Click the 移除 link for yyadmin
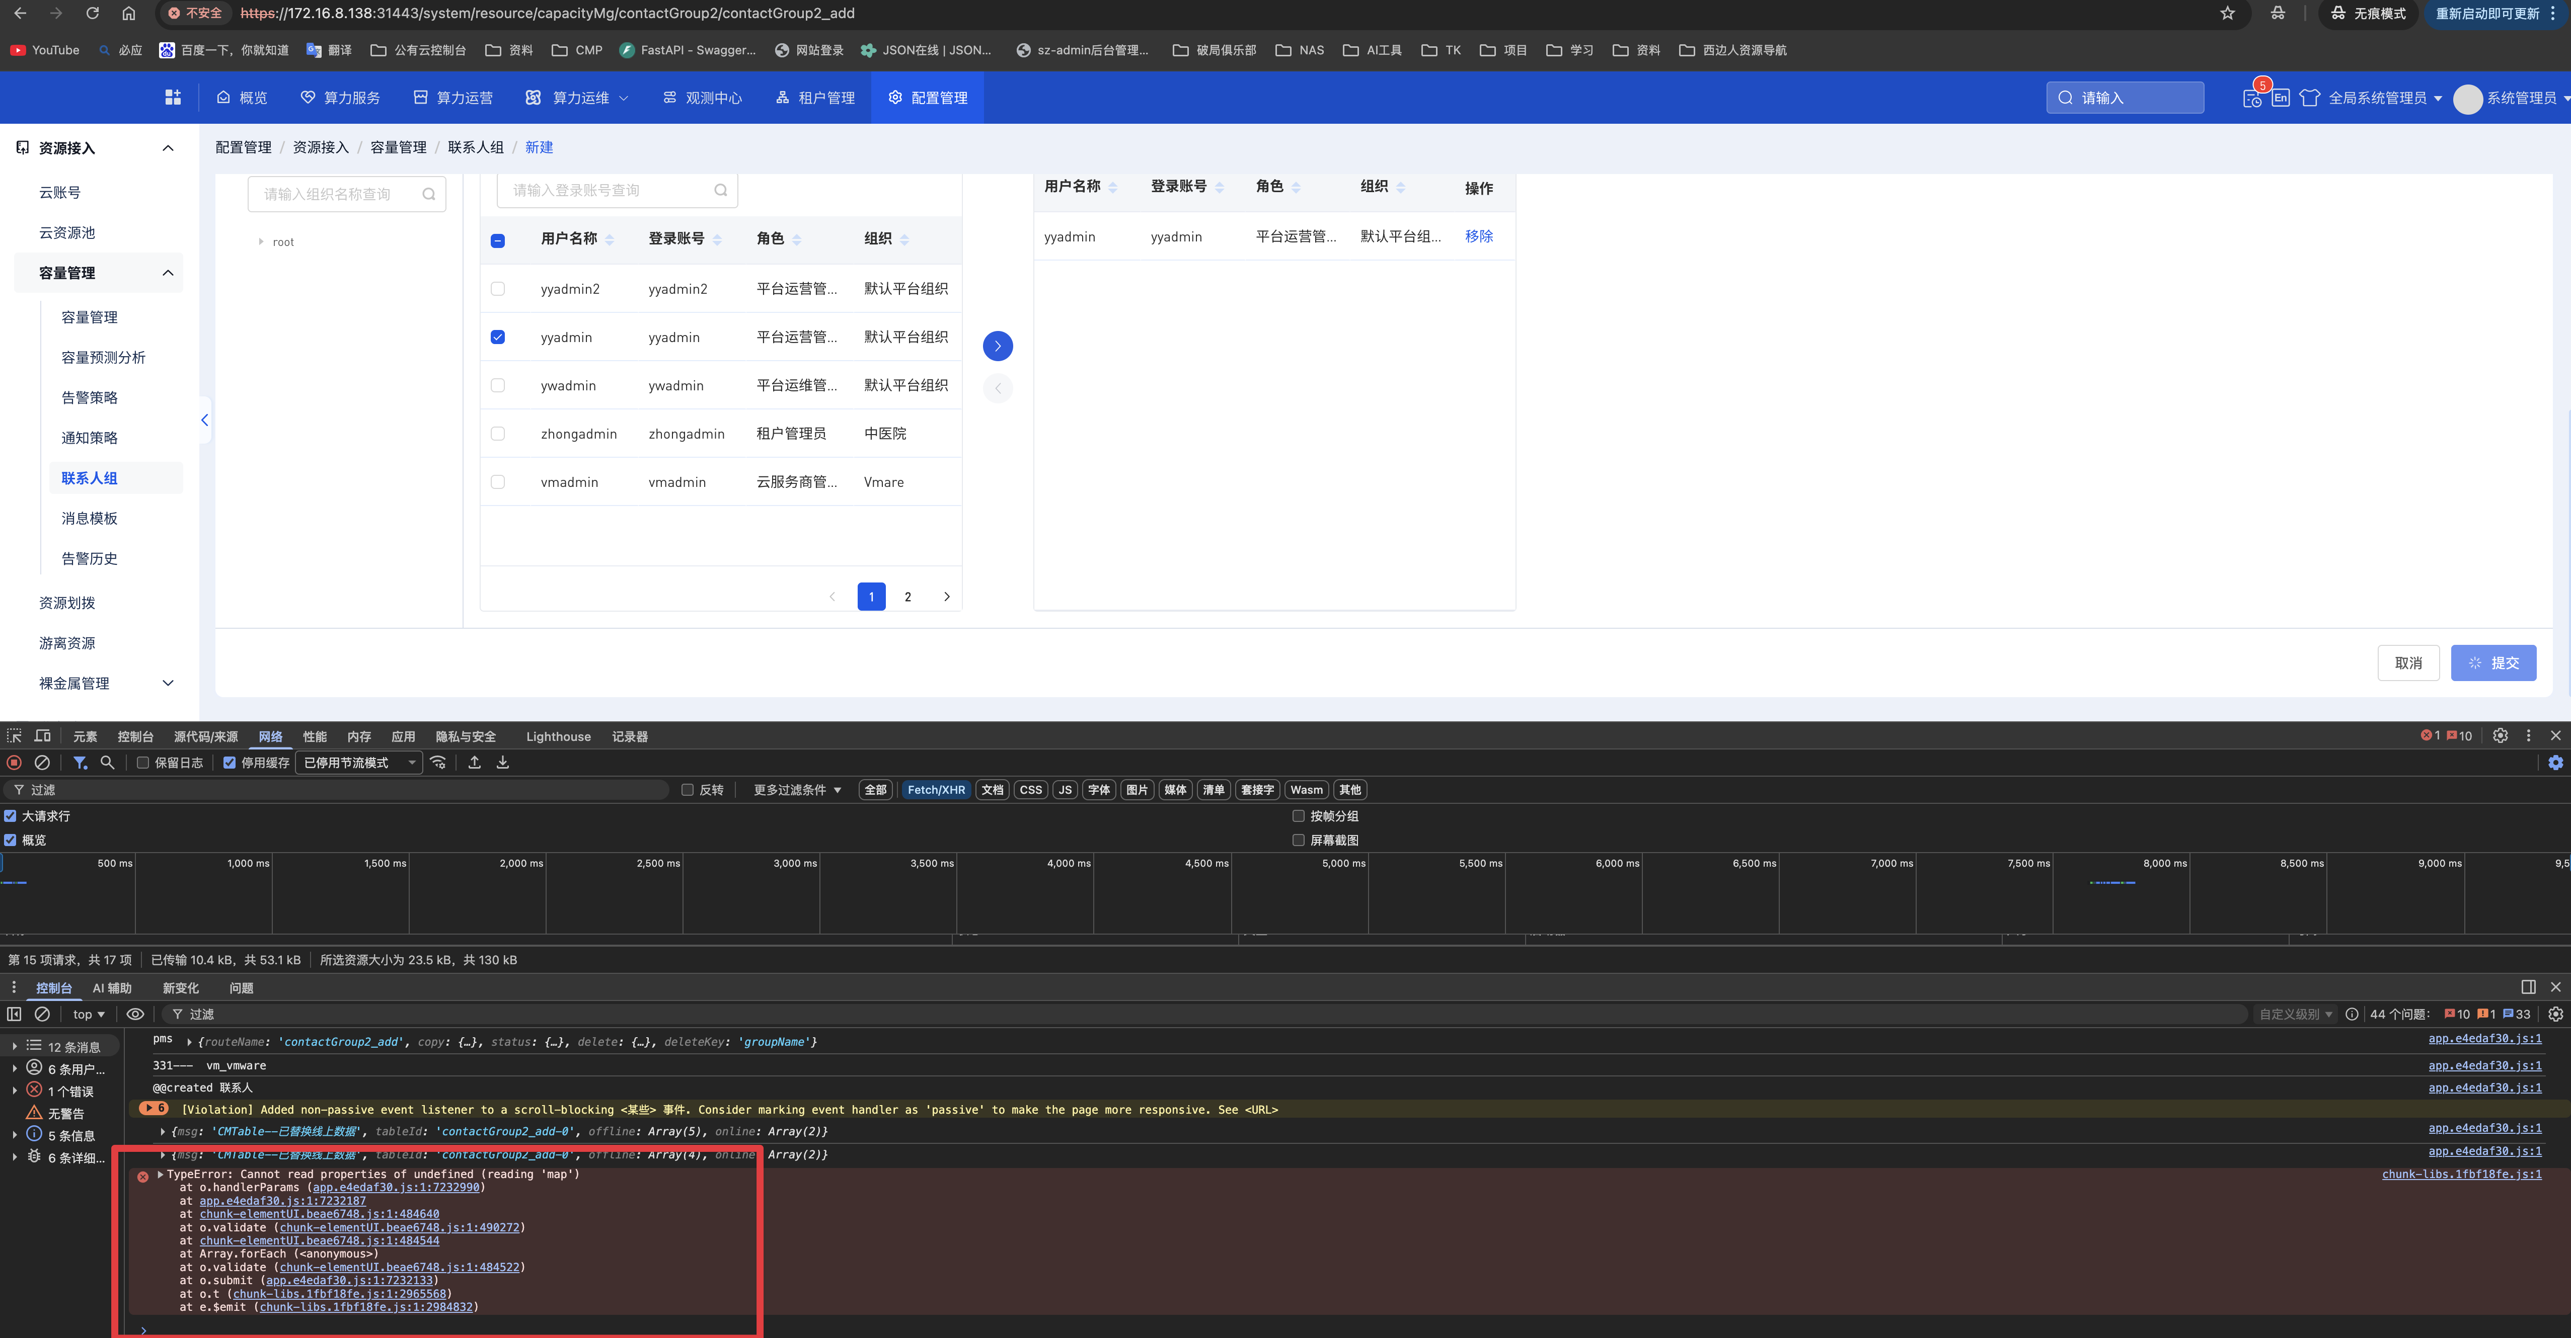Screen dimensions: 2571x1338 pyautogui.click(x=1478, y=236)
